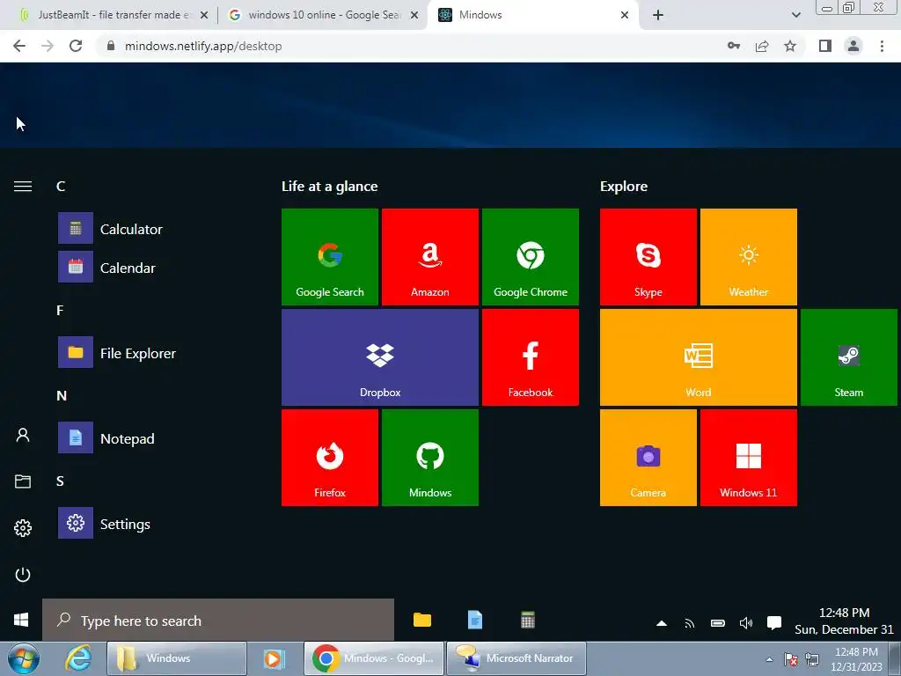This screenshot has height=676, width=901.
Task: Click the Mindows Start button
Action: 21,620
